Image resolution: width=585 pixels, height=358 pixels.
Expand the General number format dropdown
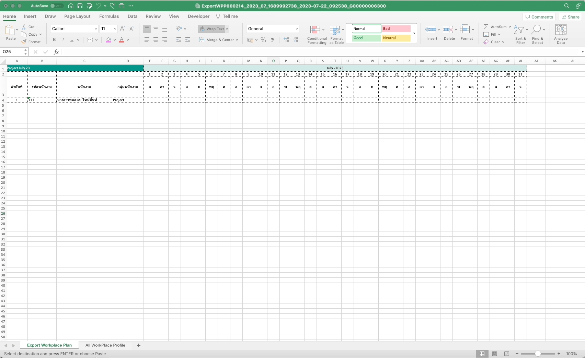click(296, 29)
